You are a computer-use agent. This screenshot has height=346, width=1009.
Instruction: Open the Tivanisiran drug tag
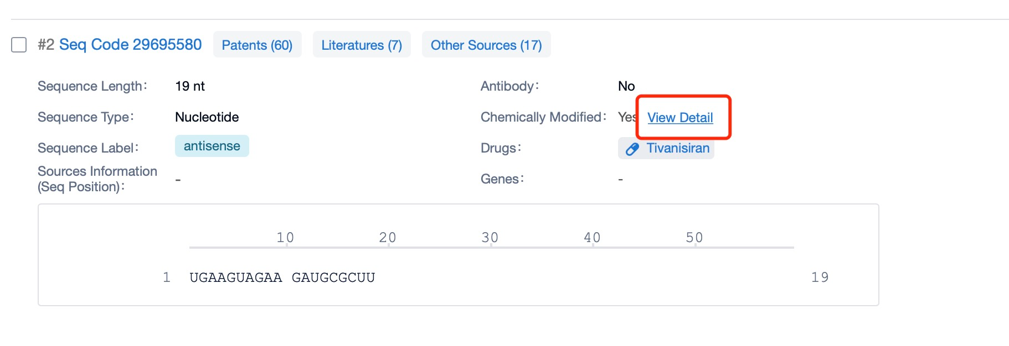tap(677, 148)
